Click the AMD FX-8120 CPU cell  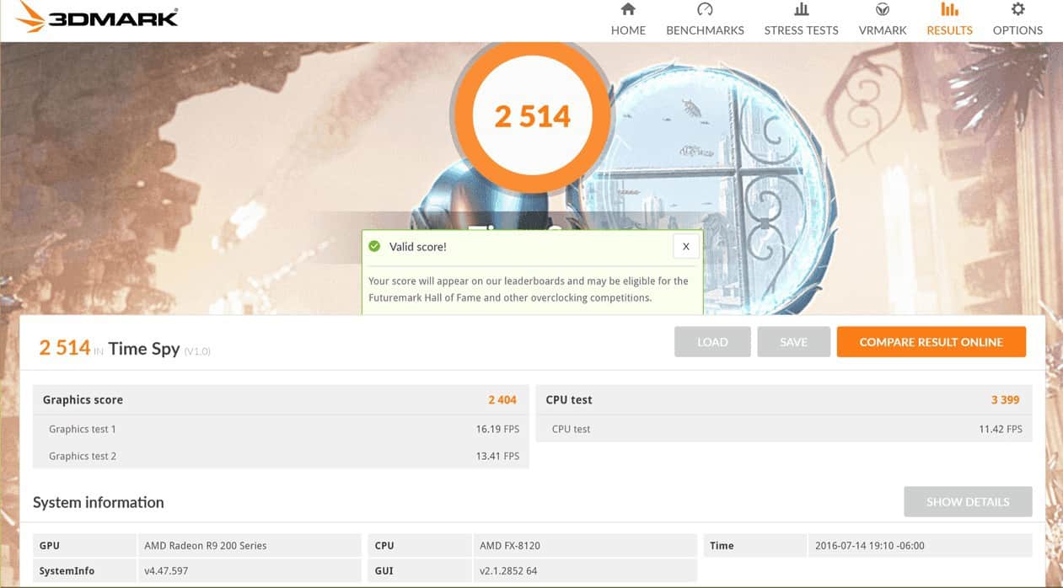pos(584,545)
